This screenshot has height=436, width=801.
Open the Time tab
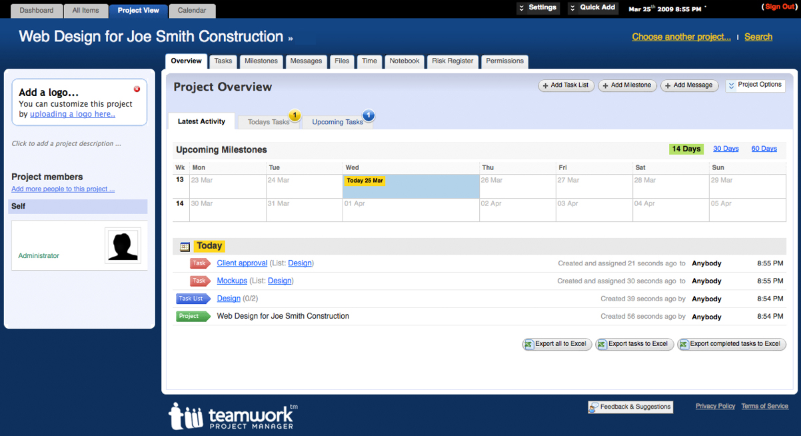click(370, 61)
